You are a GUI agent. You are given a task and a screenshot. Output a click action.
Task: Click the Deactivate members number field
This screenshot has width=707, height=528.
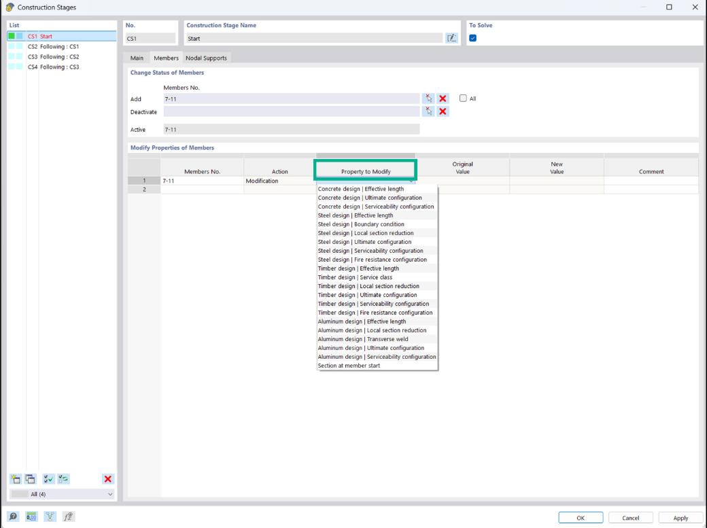pyautogui.click(x=291, y=111)
